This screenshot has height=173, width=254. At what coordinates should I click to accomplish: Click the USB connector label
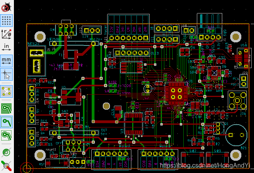(244, 46)
